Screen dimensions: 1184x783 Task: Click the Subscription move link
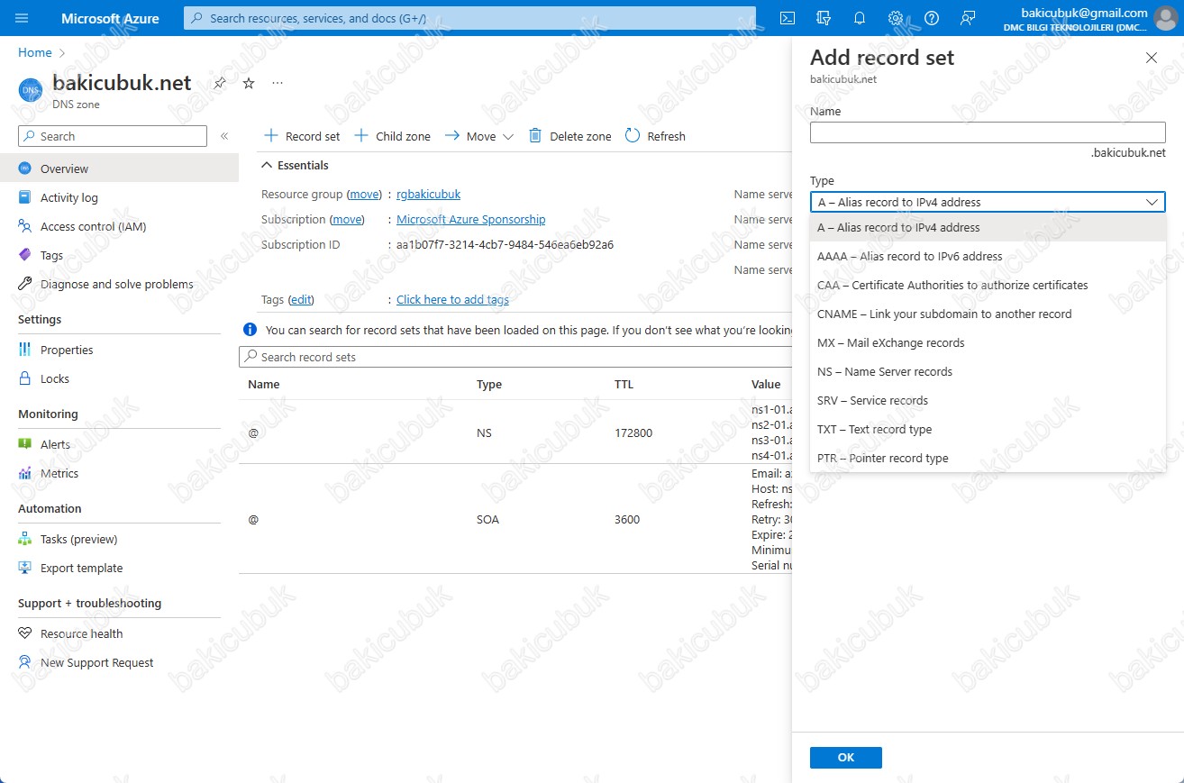click(x=347, y=219)
